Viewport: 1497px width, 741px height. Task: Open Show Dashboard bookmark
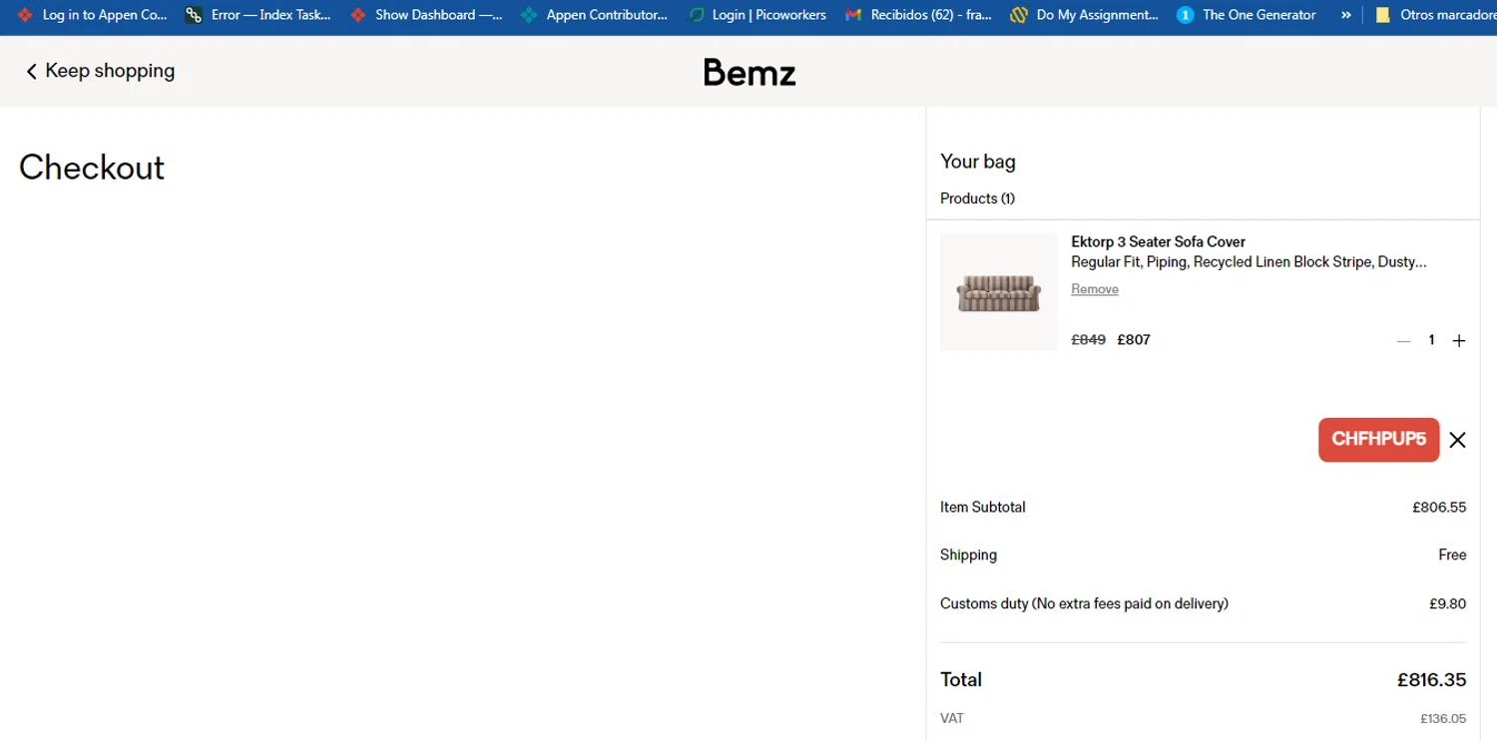click(x=427, y=15)
